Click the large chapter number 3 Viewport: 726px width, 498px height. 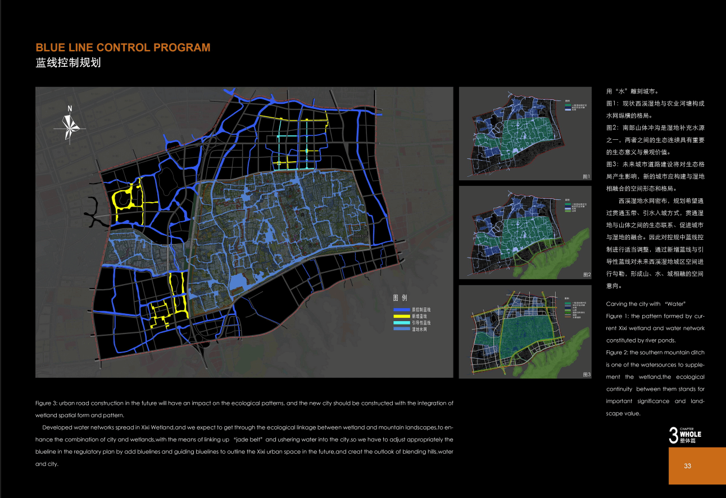coord(673,435)
